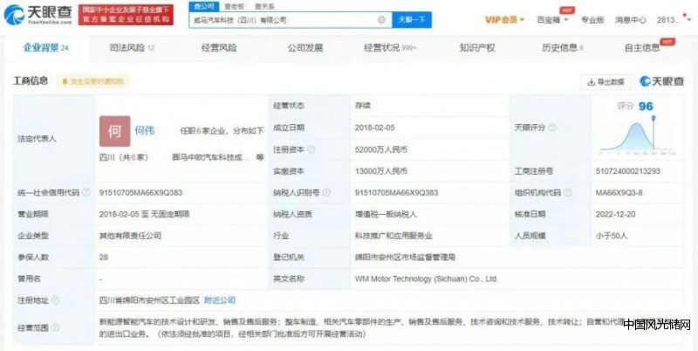Open the 晖马中欧汽车科技成... company link
Viewport: 698px width, 351px height.
(x=210, y=157)
